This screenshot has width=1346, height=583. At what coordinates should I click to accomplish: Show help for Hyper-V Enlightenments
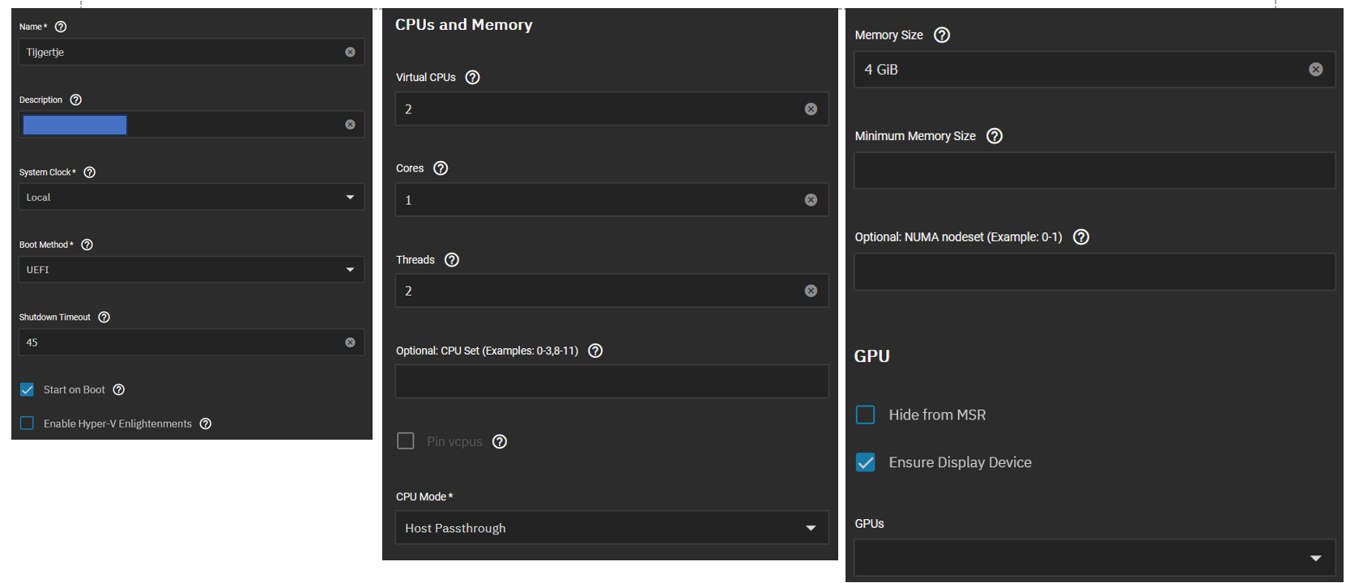pyautogui.click(x=206, y=423)
